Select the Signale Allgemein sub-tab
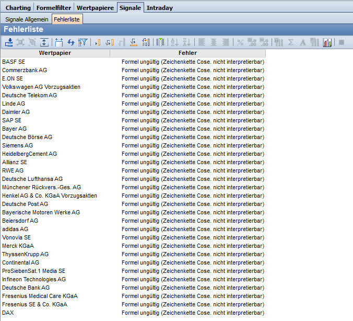 click(x=26, y=19)
